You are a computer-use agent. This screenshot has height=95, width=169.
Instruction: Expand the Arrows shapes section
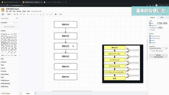click(3, 68)
